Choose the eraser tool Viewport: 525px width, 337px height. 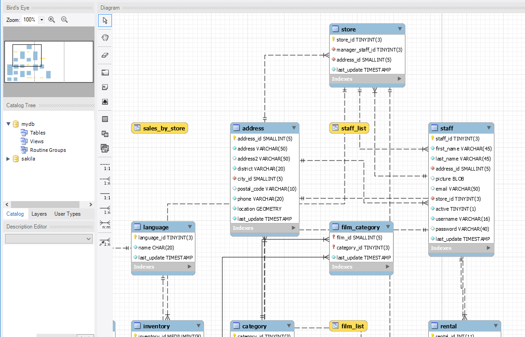(105, 55)
